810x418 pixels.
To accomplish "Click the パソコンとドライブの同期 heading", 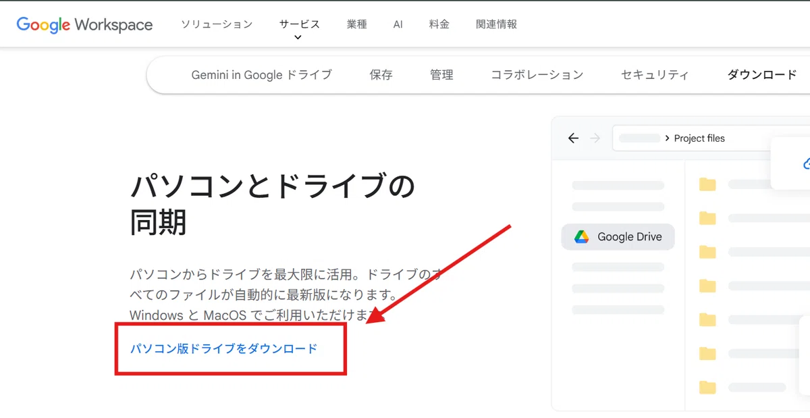I will tap(272, 203).
